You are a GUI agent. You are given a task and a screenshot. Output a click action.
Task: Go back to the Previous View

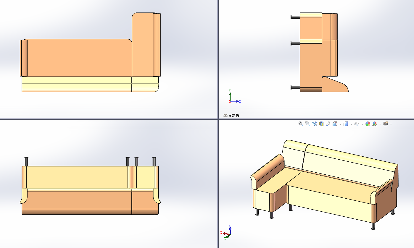pos(315,124)
